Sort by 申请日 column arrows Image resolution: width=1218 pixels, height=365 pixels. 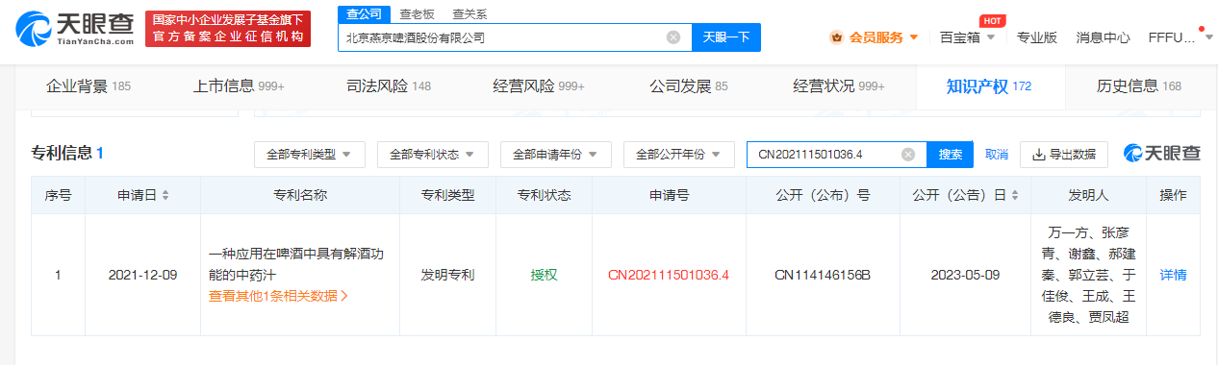165,195
